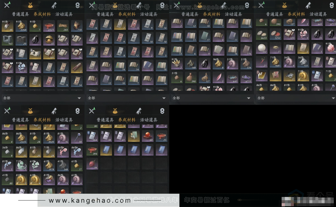Open the scroll icon in second bottom panel
The width and height of the screenshot is (336, 207).
pos(139,110)
